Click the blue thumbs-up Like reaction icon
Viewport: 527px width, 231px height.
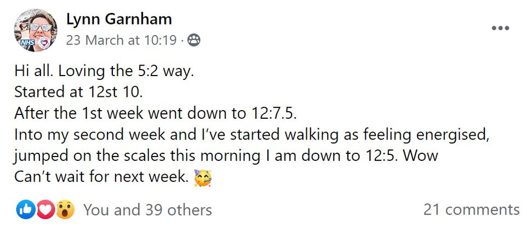click(26, 209)
